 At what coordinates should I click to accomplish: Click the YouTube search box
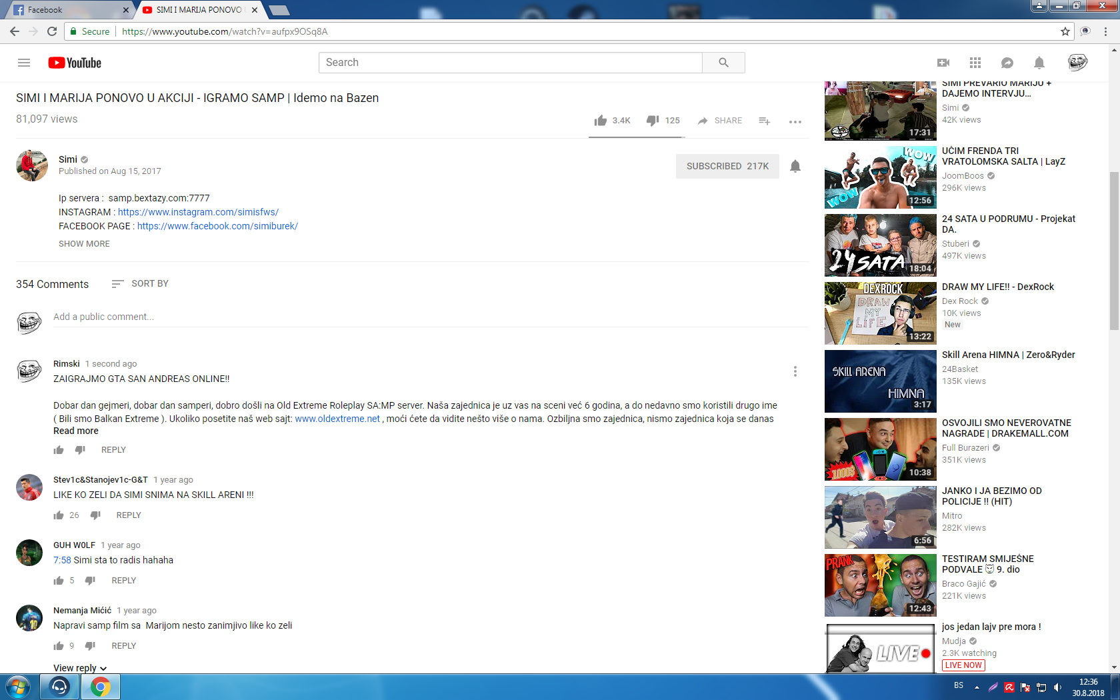511,63
